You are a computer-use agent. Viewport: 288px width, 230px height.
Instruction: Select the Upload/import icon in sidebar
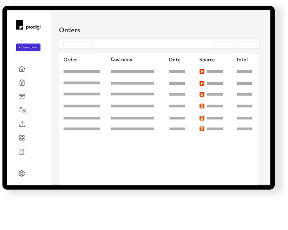tap(22, 124)
